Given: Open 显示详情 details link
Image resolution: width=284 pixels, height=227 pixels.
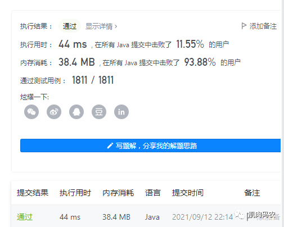Looking at the screenshot, I should [x=101, y=26].
